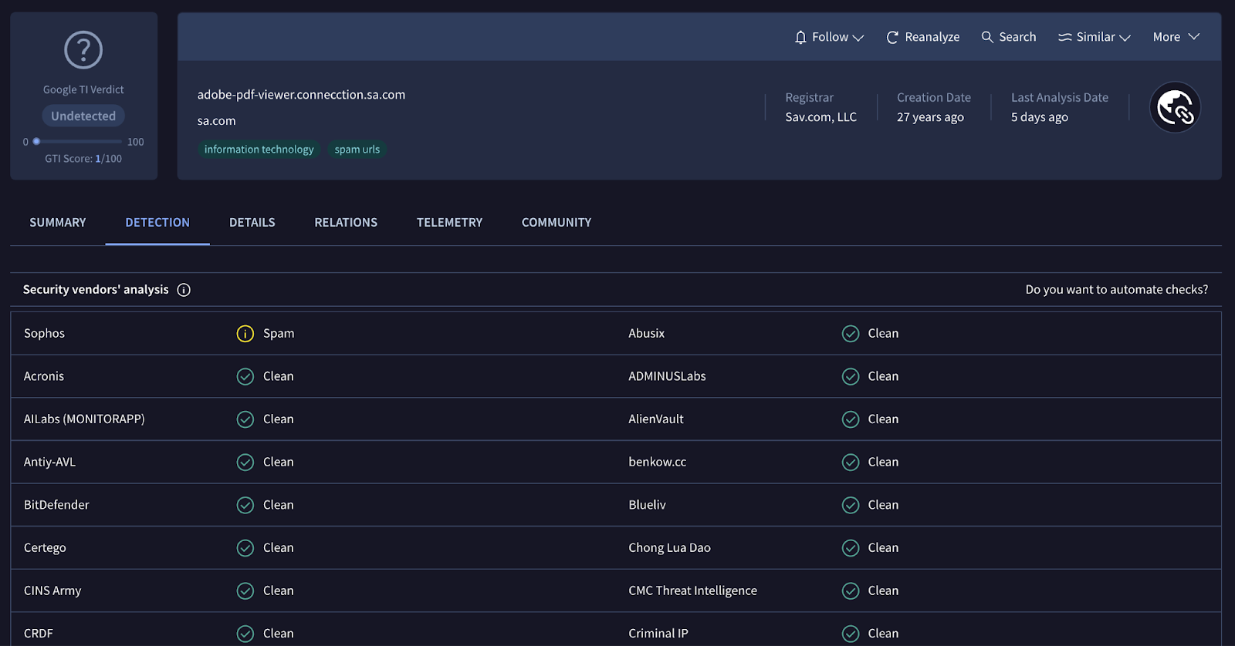Switch to the TELEMETRY tab
The height and width of the screenshot is (646, 1235).
[x=449, y=223]
